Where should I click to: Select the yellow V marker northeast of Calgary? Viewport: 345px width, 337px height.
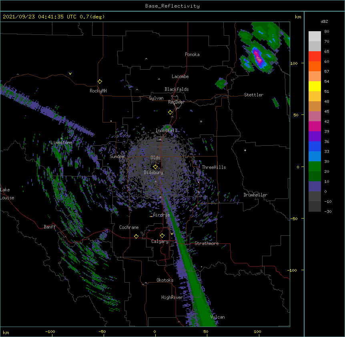(172, 234)
